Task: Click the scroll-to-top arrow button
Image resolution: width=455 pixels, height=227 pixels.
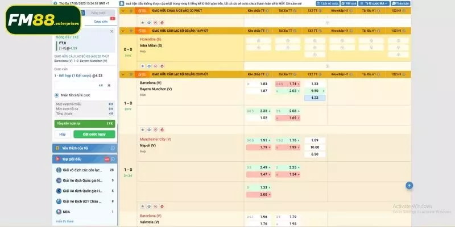Action: [x=409, y=186]
